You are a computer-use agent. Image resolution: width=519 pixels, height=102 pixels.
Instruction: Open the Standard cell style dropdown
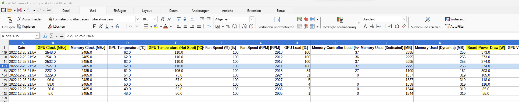click(404, 19)
